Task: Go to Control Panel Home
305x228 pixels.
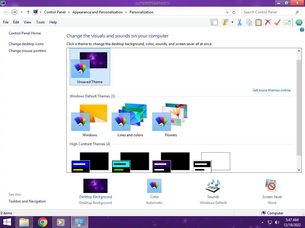Action: pos(25,33)
